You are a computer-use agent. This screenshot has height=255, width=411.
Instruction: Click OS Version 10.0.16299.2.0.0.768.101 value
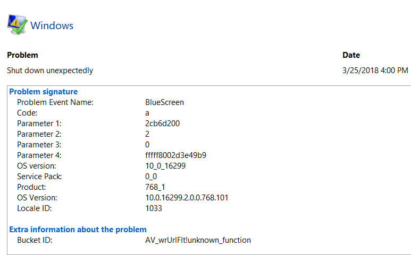(x=187, y=198)
